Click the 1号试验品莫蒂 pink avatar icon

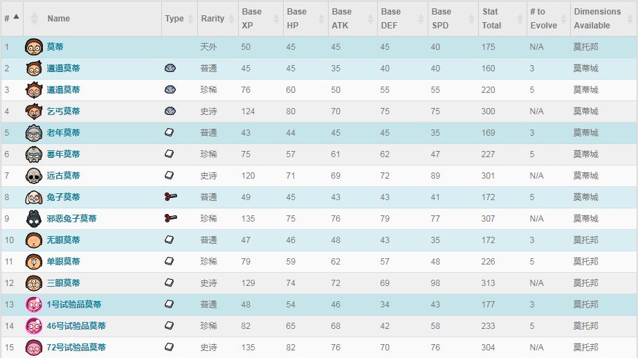tap(34, 305)
